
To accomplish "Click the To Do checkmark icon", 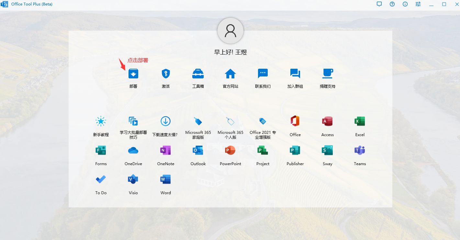I will [x=101, y=179].
